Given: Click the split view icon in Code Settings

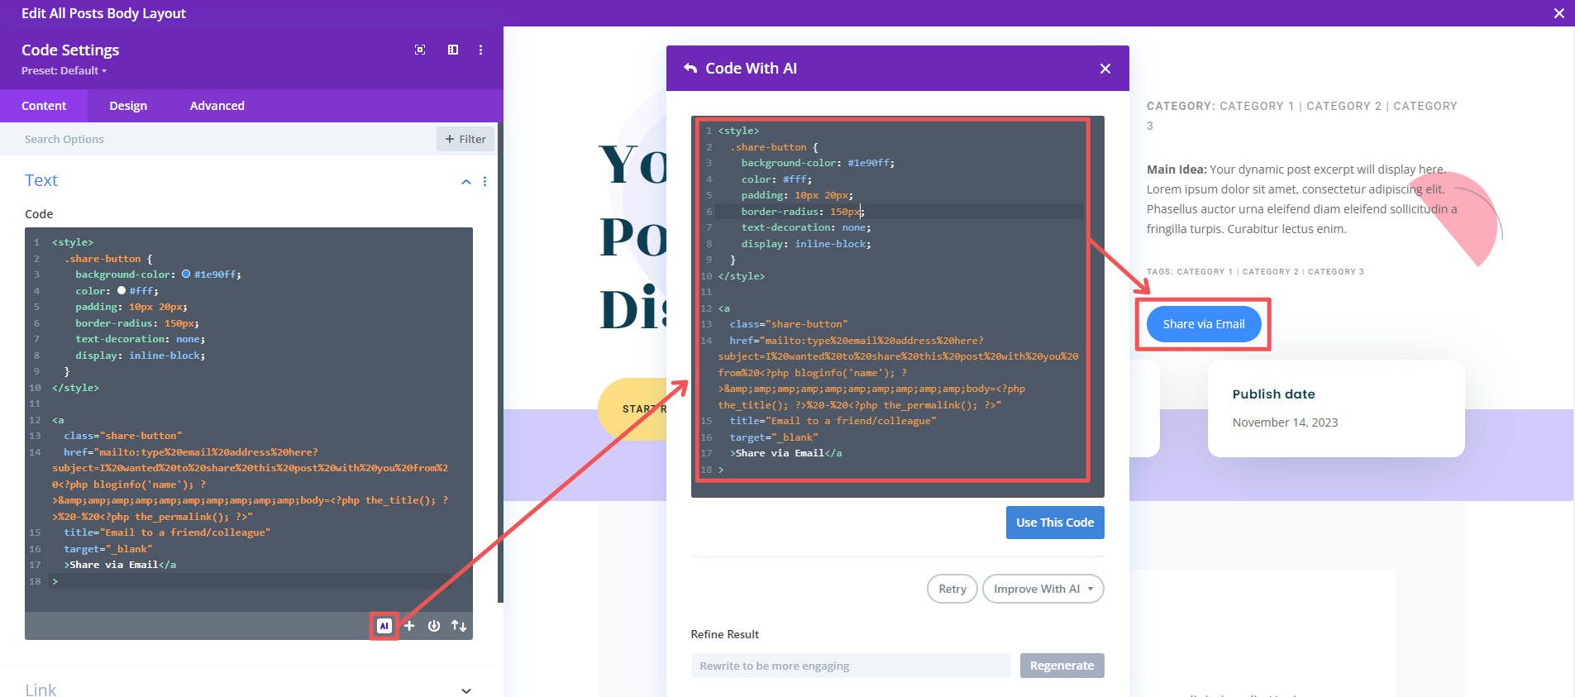Looking at the screenshot, I should click(453, 50).
